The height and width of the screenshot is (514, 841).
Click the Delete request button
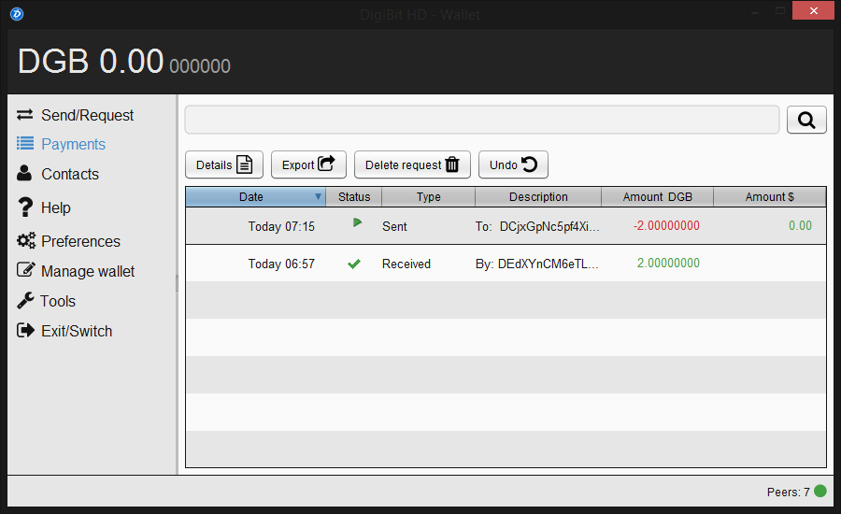coord(412,164)
